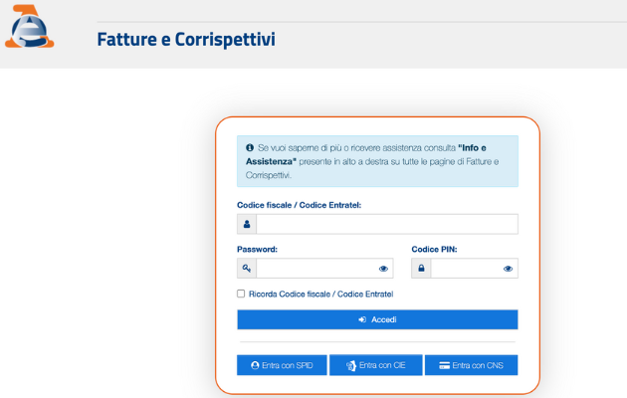Click into the Password input field
This screenshot has width=627, height=398.
click(313, 269)
